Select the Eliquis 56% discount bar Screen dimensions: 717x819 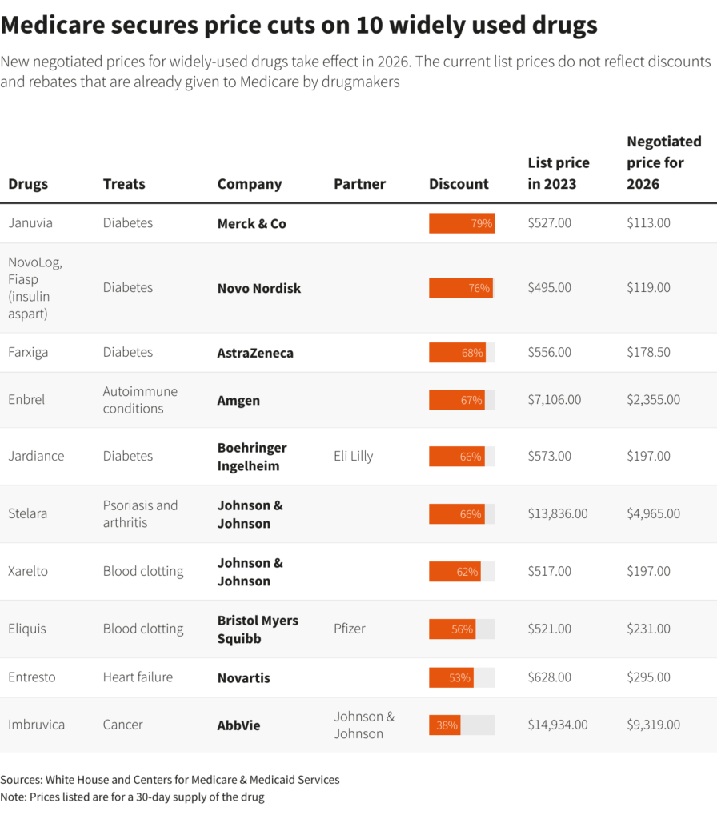[x=462, y=629]
